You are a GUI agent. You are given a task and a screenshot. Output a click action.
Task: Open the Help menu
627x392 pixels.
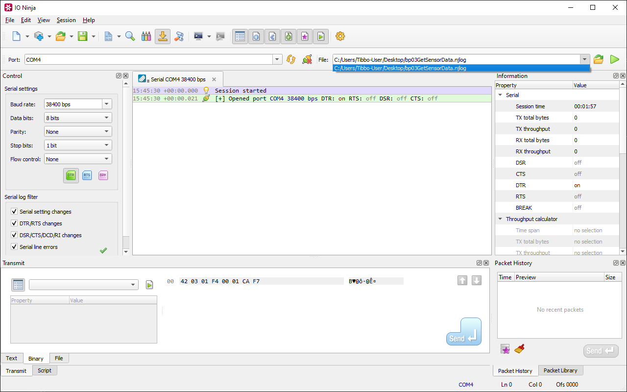point(89,20)
